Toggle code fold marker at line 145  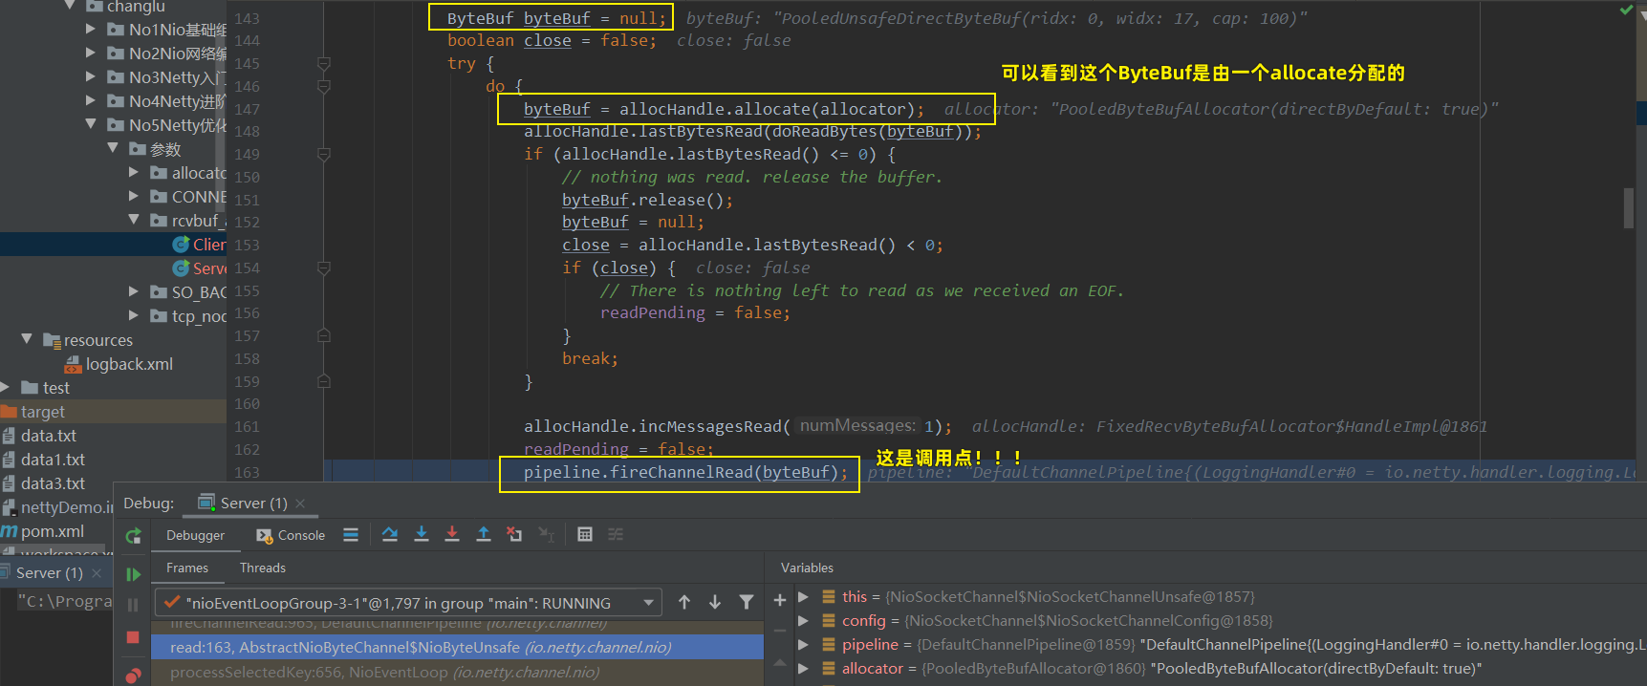coord(324,64)
